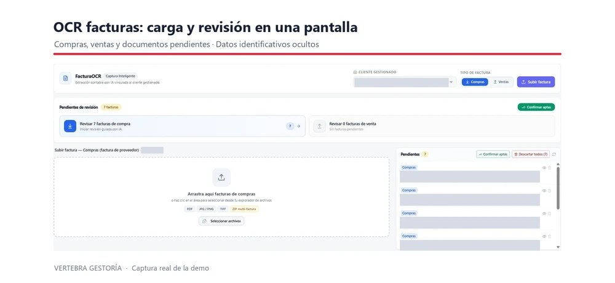The image size is (615, 283).
Task: Click the yellow 7 facturas badge
Action: point(111,107)
